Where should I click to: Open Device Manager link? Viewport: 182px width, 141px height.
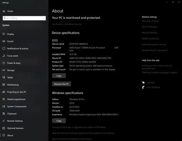149,27
